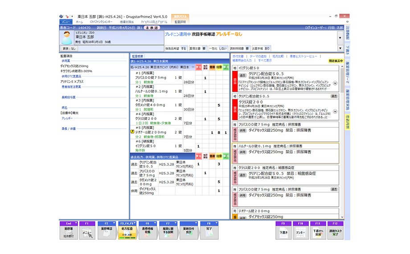Open the 患者ヒストリービュー link

(x=303, y=57)
